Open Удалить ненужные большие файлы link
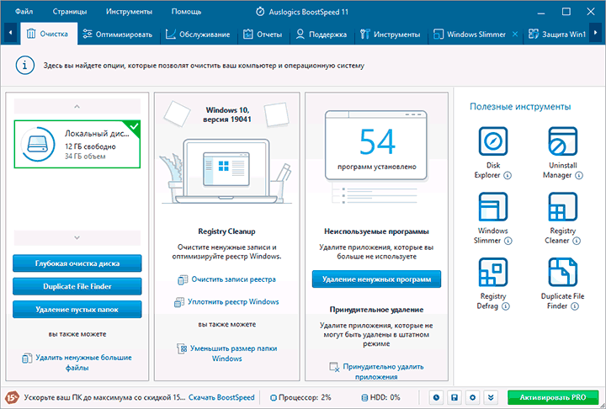 (x=77, y=362)
